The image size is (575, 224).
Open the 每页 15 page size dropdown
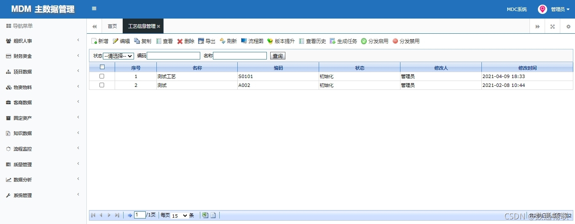click(x=180, y=216)
